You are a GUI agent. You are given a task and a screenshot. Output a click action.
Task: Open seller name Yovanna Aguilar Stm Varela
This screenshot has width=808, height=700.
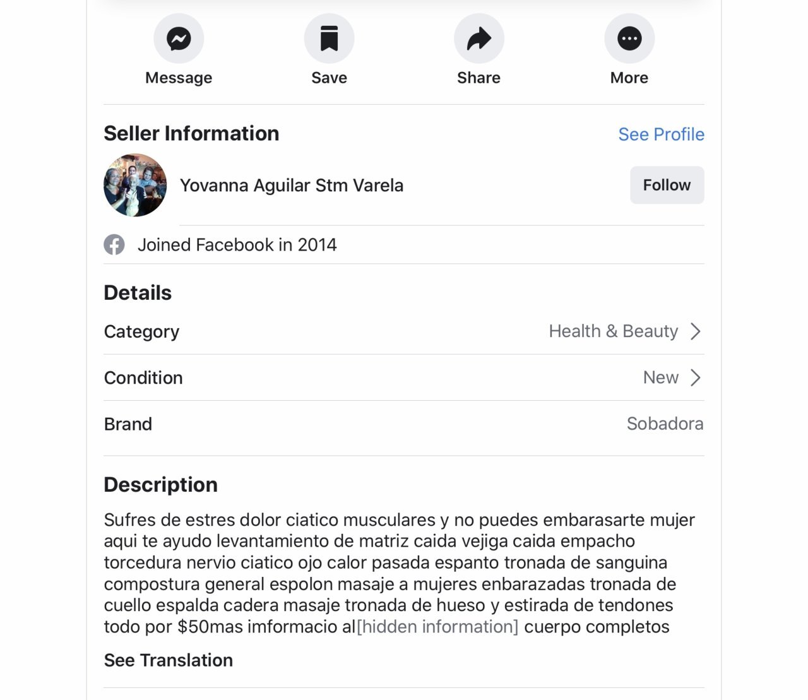(292, 186)
